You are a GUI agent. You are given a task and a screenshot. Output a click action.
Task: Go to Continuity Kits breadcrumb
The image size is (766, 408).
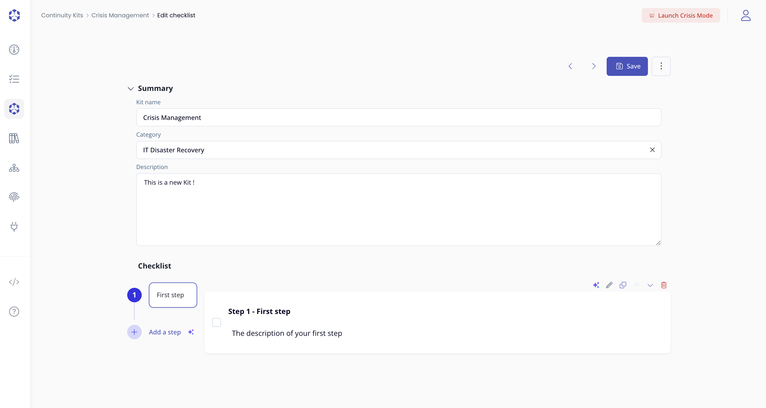click(62, 15)
